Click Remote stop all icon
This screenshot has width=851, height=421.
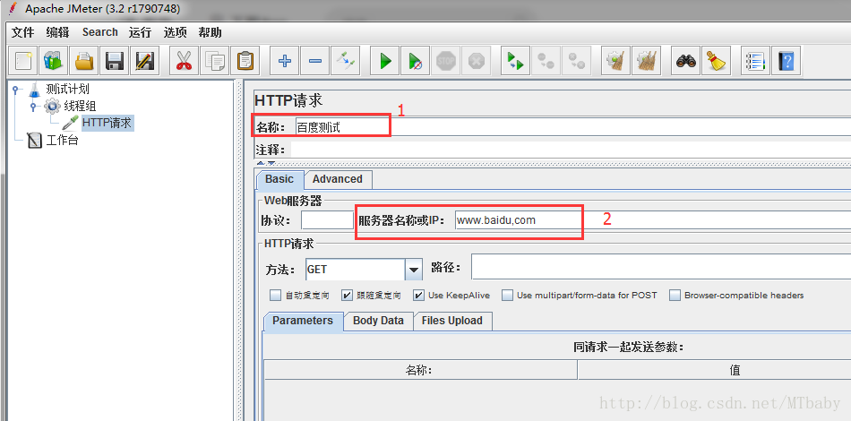[x=546, y=60]
